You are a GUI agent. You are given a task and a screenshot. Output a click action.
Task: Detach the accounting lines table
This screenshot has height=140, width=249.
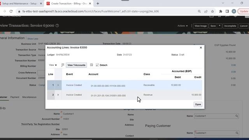point(102,65)
